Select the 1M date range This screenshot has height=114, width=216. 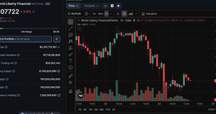[90, 109]
